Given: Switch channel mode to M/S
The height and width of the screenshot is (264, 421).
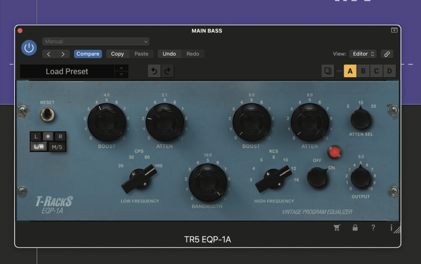Looking at the screenshot, I should point(58,146).
